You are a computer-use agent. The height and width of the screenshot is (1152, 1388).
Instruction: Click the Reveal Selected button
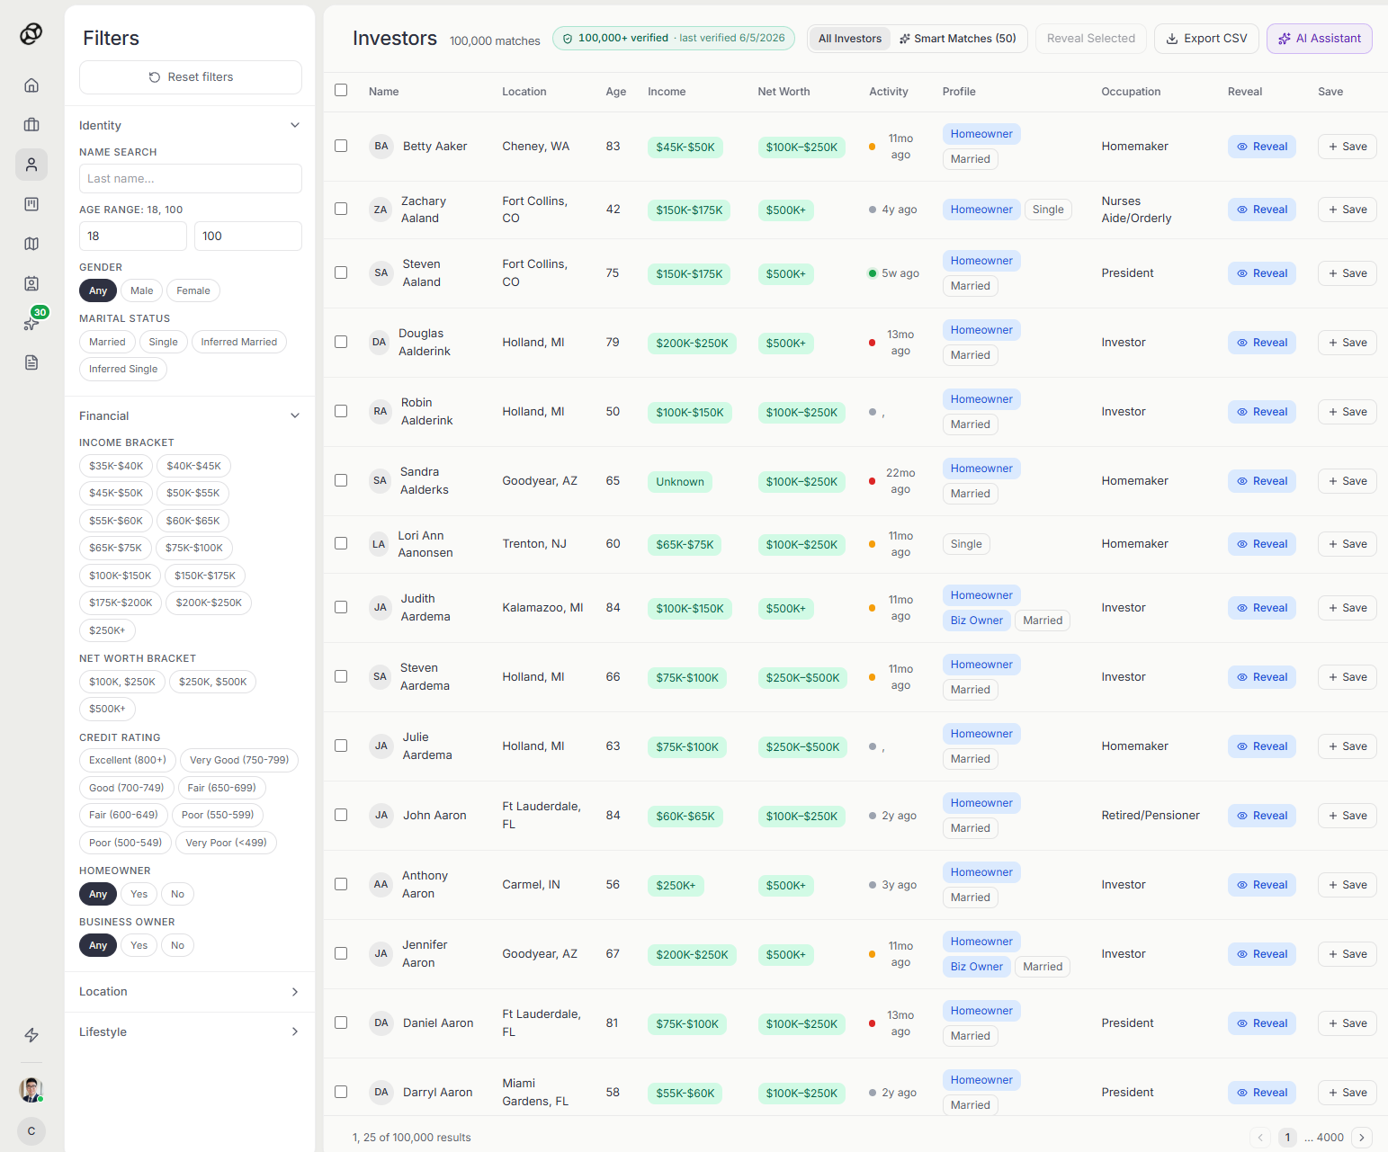[x=1091, y=39]
